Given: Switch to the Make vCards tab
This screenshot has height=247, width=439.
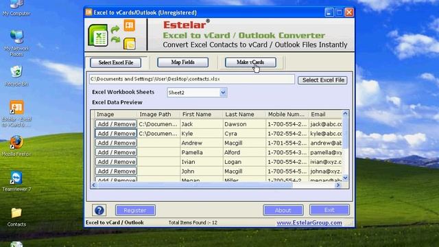Looking at the screenshot, I should [250, 62].
